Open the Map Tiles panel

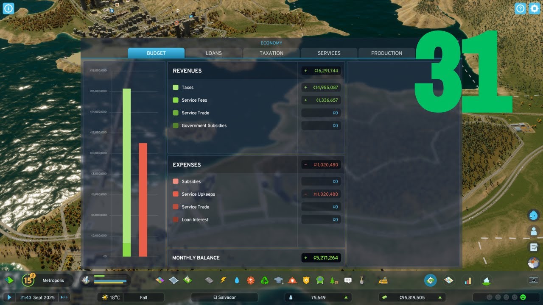pos(449,280)
